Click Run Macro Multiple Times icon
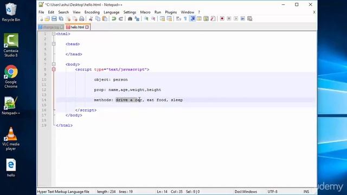Screen dimensions: 347x195 coord(243,19)
